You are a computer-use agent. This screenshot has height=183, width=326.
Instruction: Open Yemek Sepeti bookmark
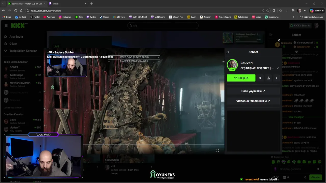pos(223,17)
